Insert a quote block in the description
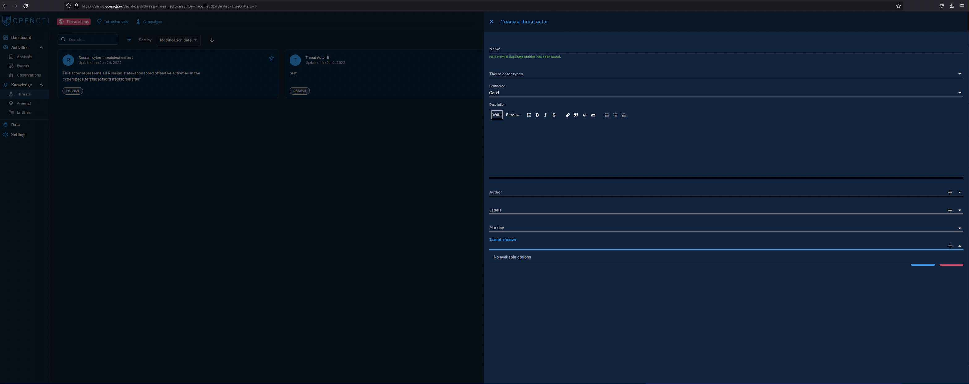Image resolution: width=969 pixels, height=384 pixels. point(576,115)
